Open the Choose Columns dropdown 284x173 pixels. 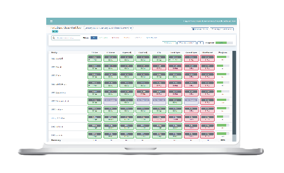(x=187, y=43)
